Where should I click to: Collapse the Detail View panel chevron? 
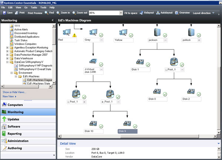(219, 143)
